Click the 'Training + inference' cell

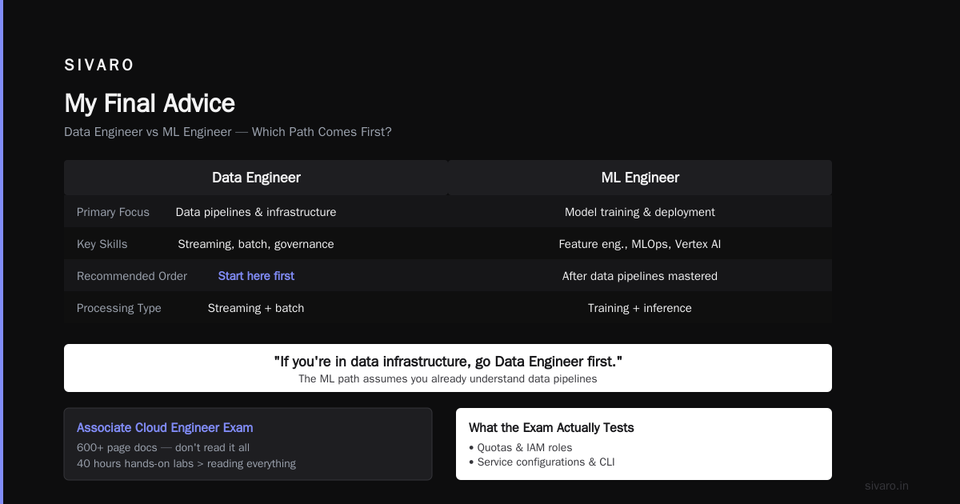point(640,308)
